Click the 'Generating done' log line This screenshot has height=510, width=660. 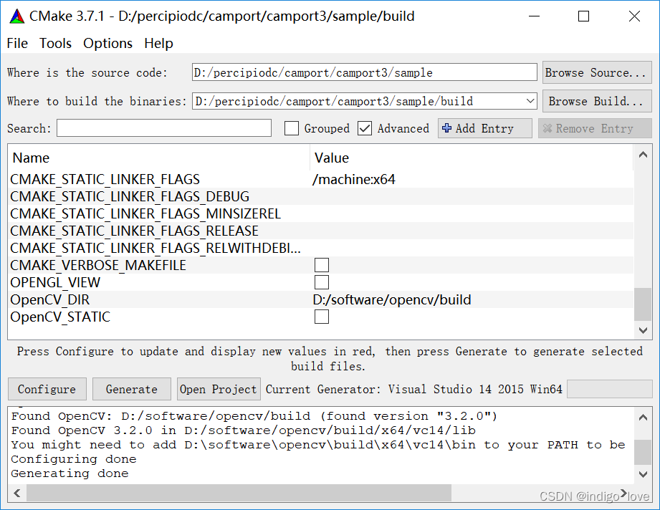click(x=70, y=473)
